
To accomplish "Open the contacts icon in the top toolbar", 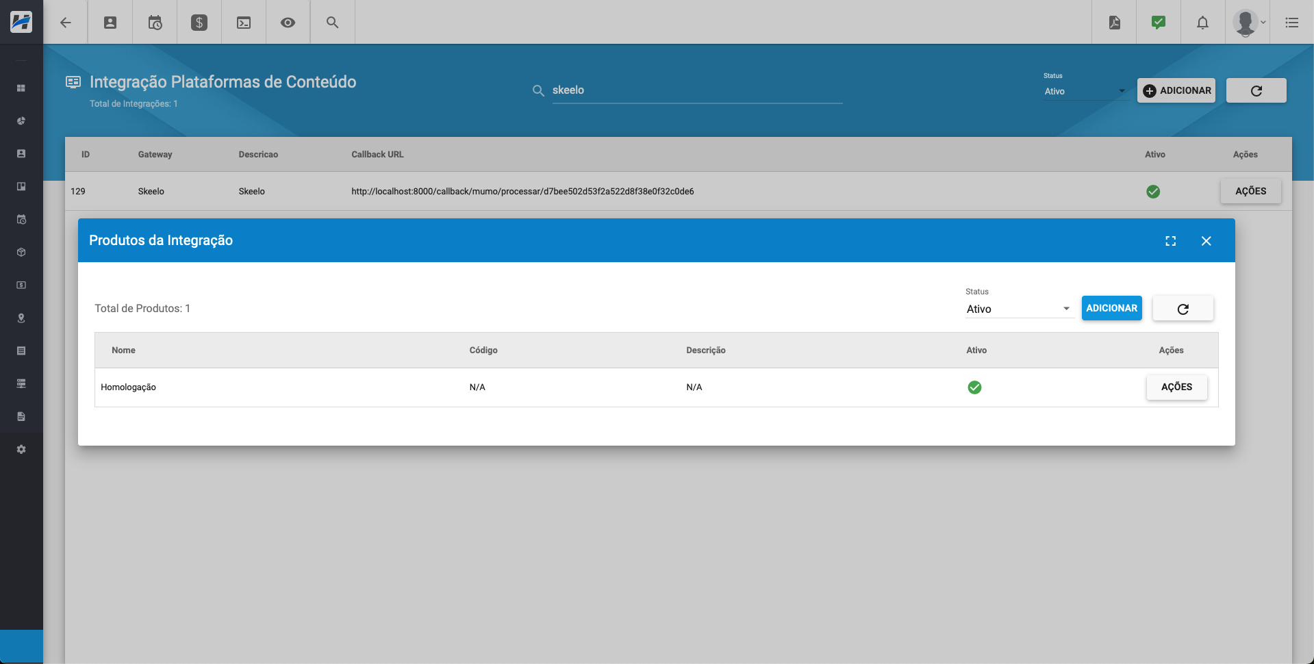I will pos(110,22).
